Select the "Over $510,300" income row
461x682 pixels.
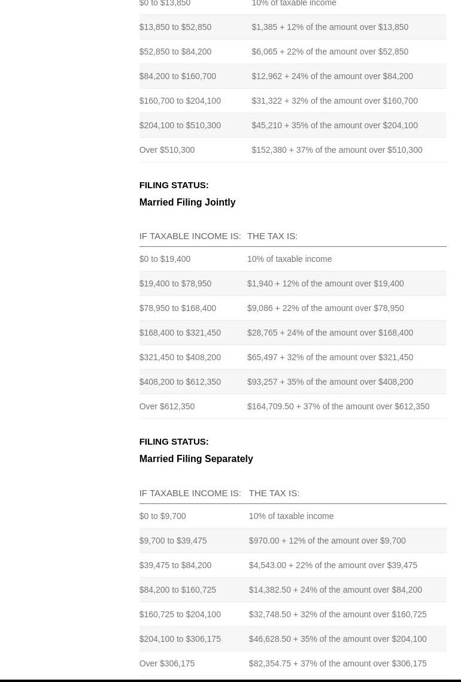coord(166,150)
